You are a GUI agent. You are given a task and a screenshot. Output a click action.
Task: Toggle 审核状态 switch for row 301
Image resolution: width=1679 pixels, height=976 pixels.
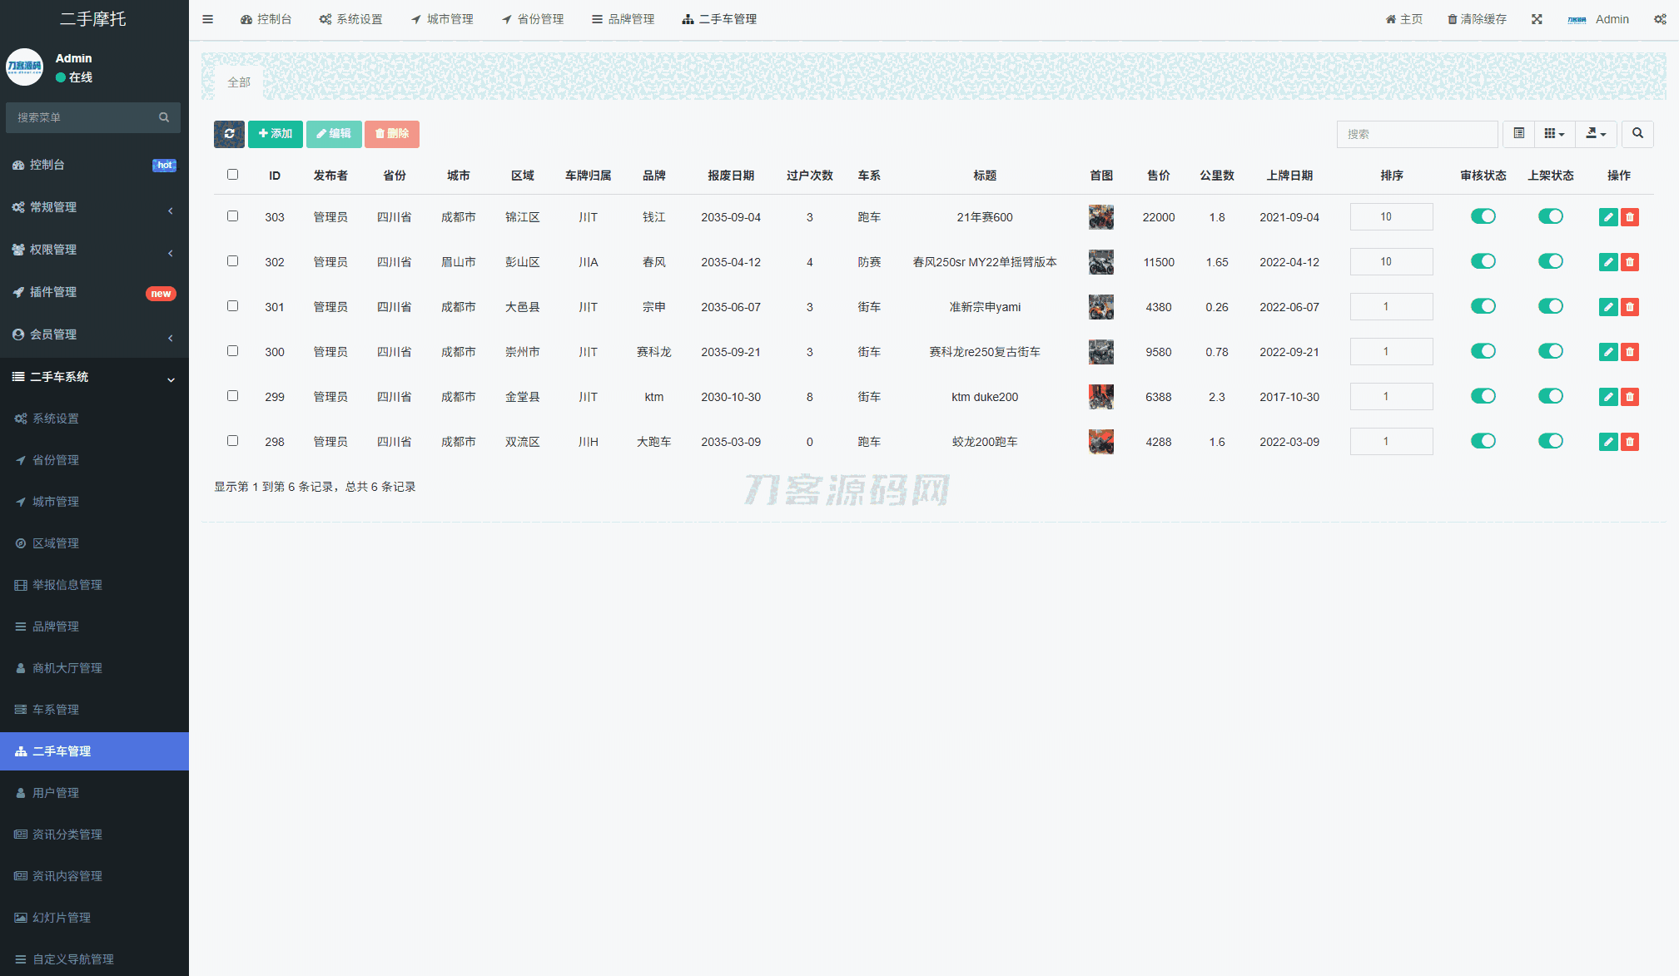[x=1483, y=306]
